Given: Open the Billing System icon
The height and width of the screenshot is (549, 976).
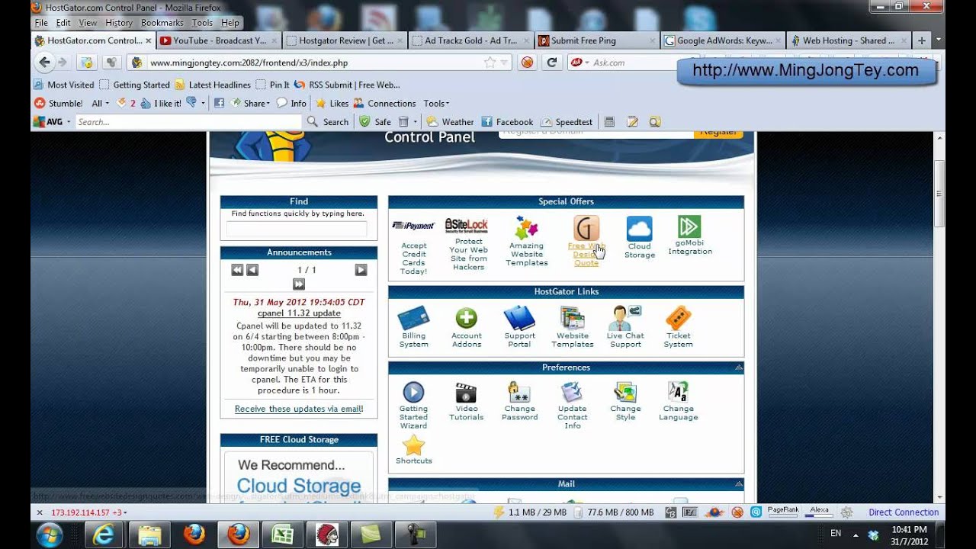Looking at the screenshot, I should coord(414,317).
